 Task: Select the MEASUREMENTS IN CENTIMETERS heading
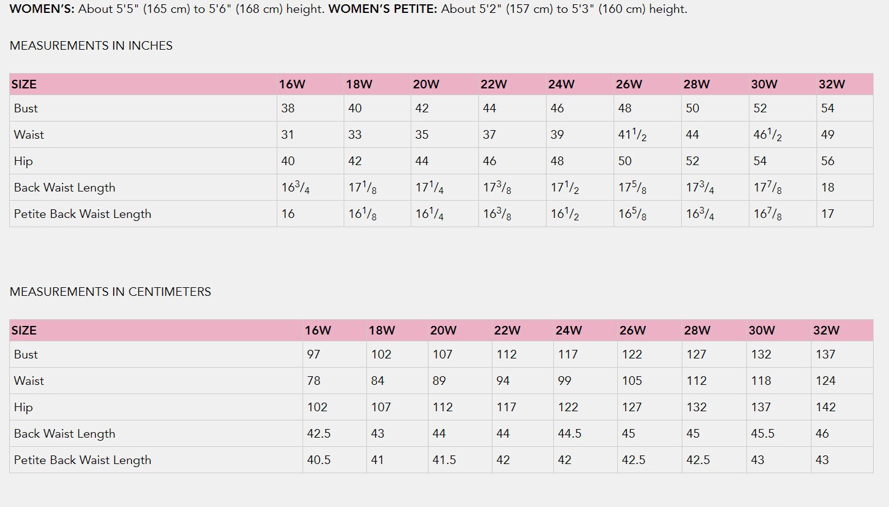coord(110,292)
